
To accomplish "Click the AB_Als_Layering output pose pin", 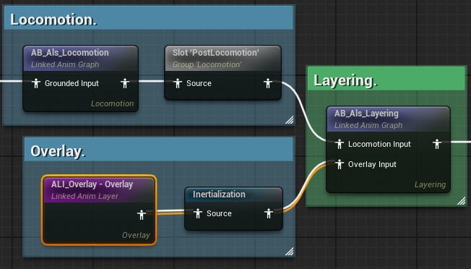I will tap(437, 144).
